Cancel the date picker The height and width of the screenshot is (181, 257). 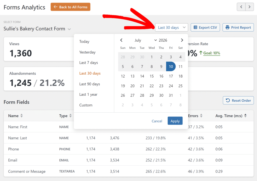click(x=157, y=121)
